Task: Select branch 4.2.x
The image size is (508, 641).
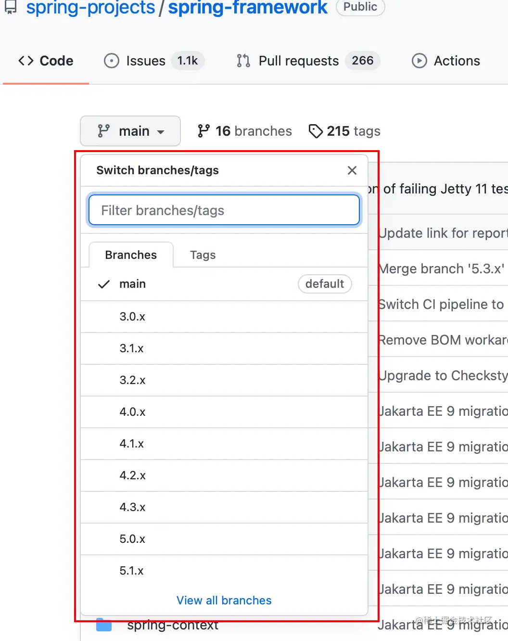Action: coord(224,475)
